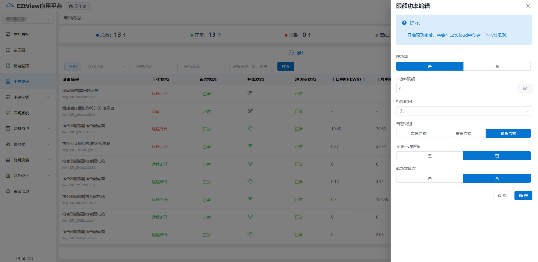The image size is (538, 262).
Task: Open the 在线状态 filter dropdown
Action: 107,66
